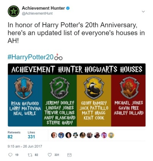View the 82 Retweets list
This screenshot has height=161, width=153.
pyautogui.click(x=14, y=135)
